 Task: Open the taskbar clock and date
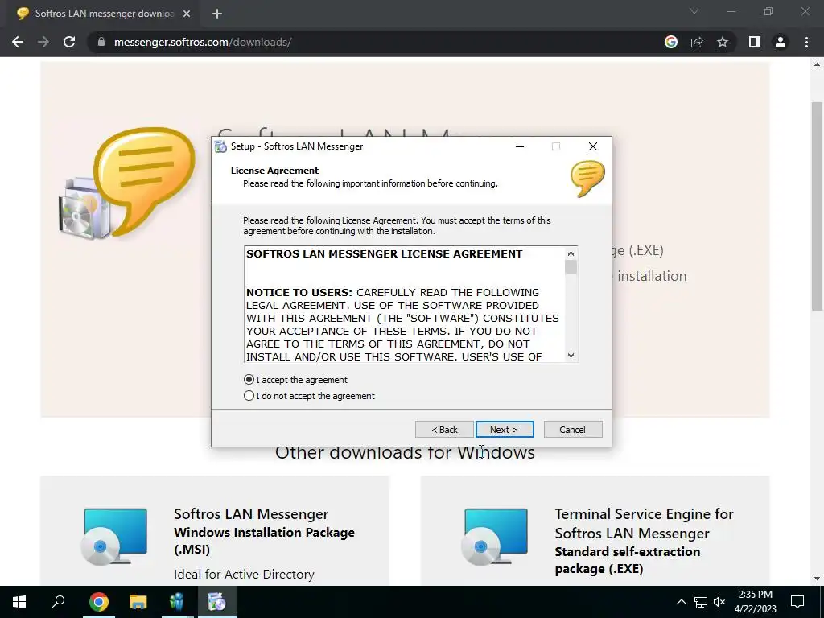755,602
